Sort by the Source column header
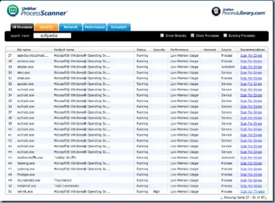Viewport: 275px width, 203px height. point(226,50)
